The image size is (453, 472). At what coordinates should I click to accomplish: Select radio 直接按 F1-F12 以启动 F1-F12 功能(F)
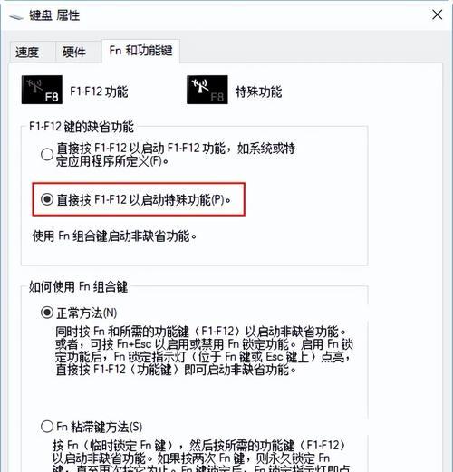tap(47, 154)
